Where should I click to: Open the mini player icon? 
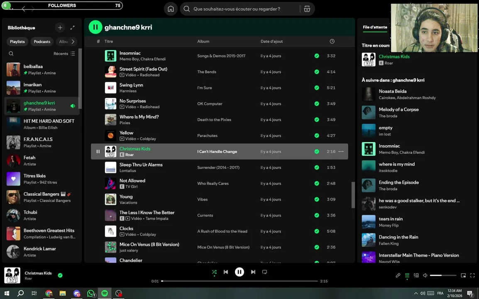[463, 275]
